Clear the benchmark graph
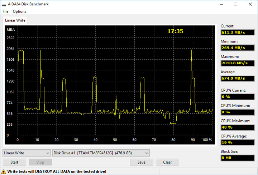This screenshot has width=258, height=175. [x=167, y=162]
